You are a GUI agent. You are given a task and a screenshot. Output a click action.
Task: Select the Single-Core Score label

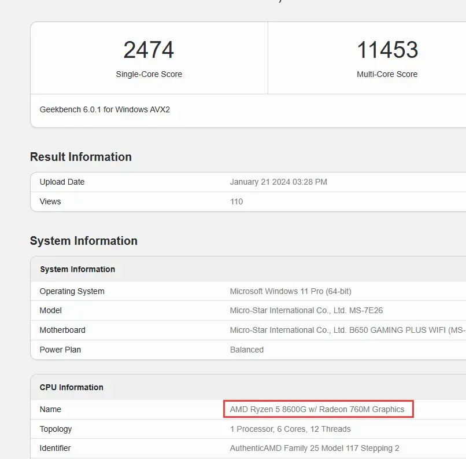(149, 74)
